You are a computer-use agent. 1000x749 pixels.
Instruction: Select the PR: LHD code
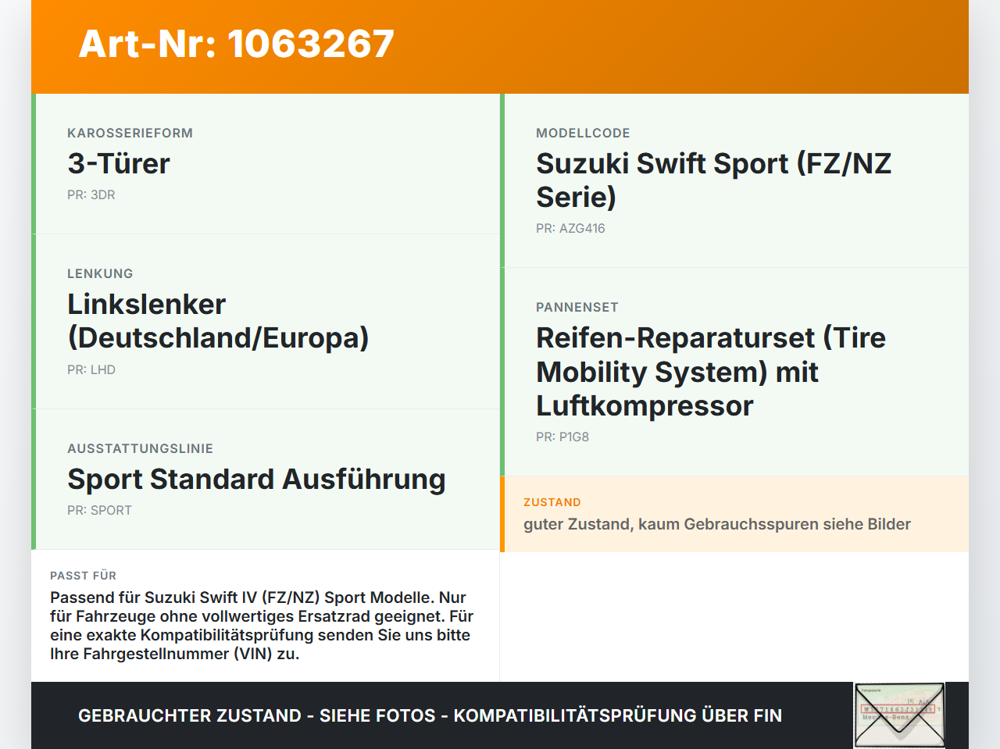(91, 370)
